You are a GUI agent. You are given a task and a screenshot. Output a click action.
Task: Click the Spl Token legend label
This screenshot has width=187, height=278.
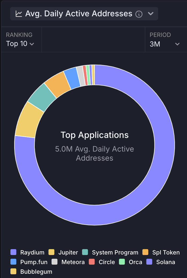(166, 252)
